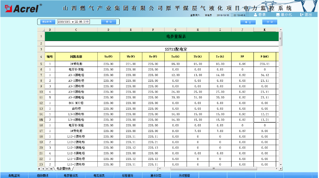Click the 98.00 Ia value cell
Viewport: 319px width, 178px height.
175,64
